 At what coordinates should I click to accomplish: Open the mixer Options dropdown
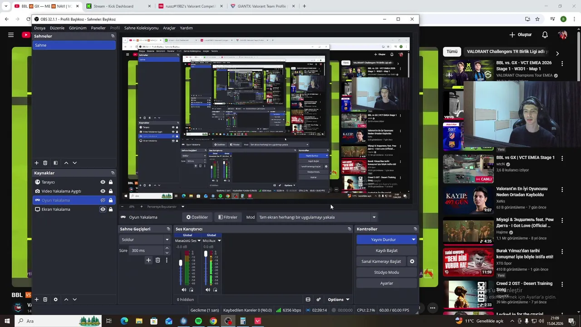tap(339, 299)
